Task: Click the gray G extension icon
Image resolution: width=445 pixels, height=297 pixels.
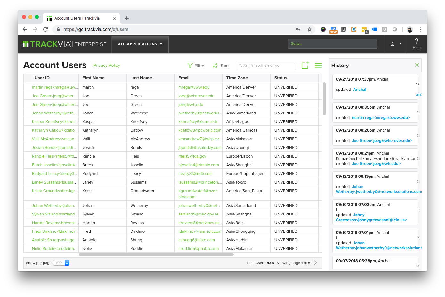Action: [385, 29]
